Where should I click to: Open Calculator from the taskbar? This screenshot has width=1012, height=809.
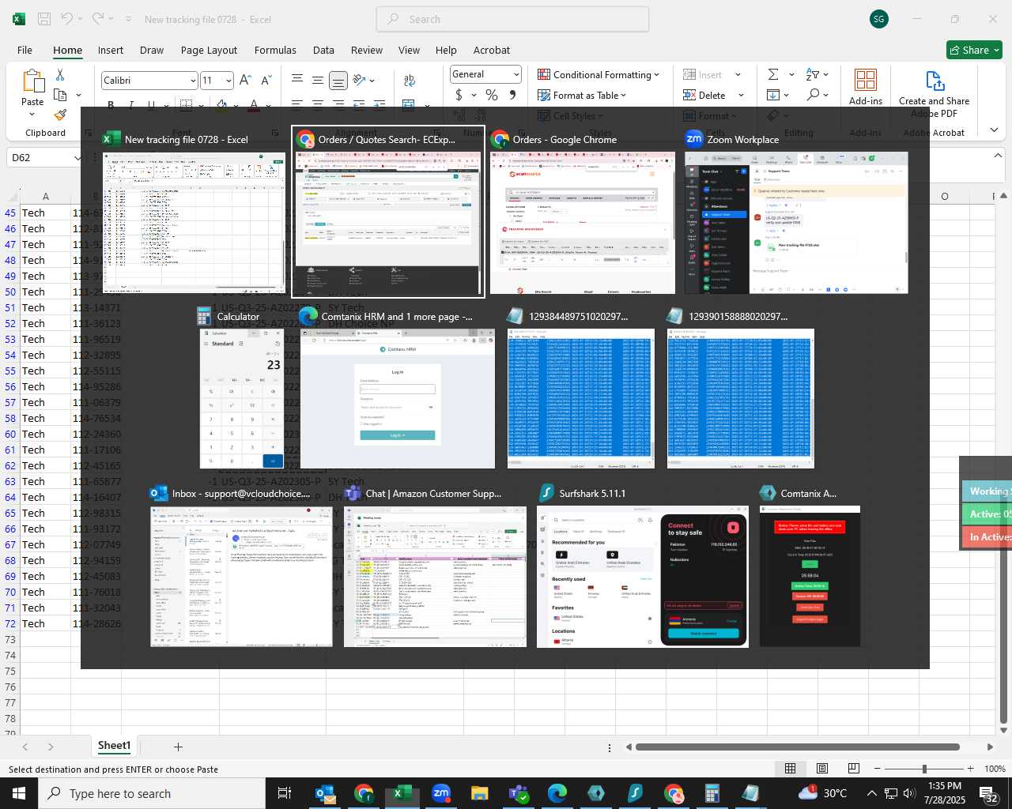712,793
